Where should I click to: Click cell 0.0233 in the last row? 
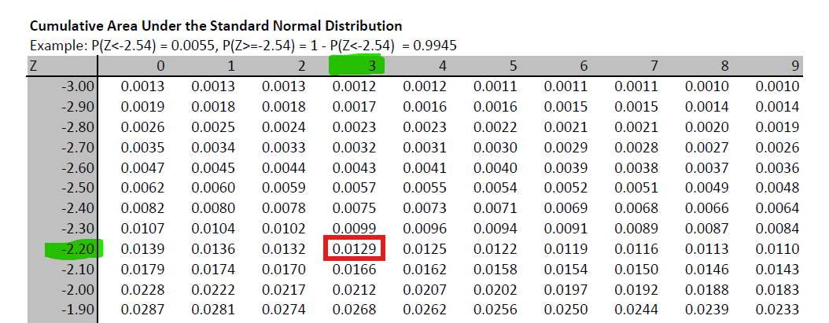coord(777,310)
